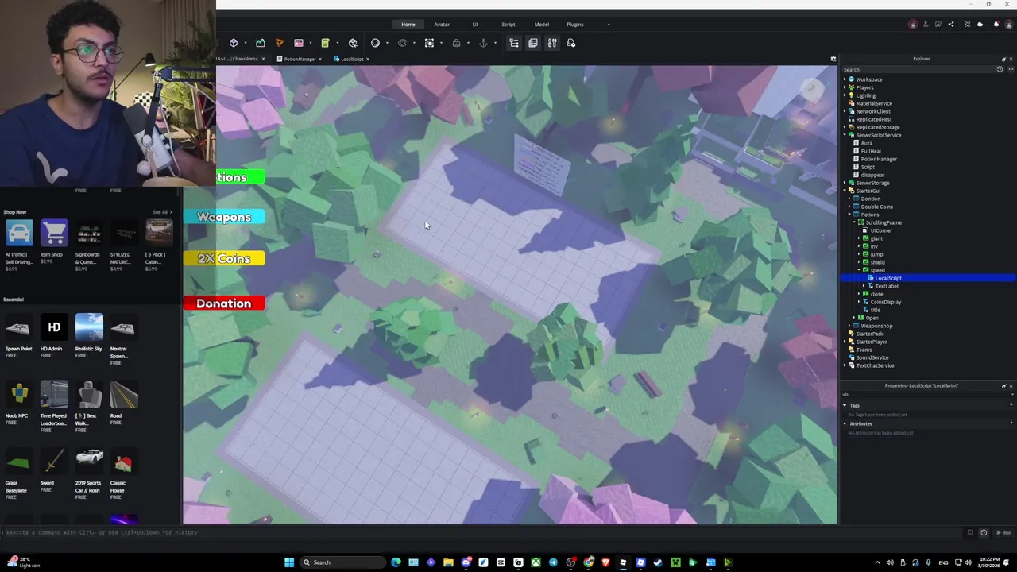Click the Group selection icon
1017x572 pixels.
[429, 43]
